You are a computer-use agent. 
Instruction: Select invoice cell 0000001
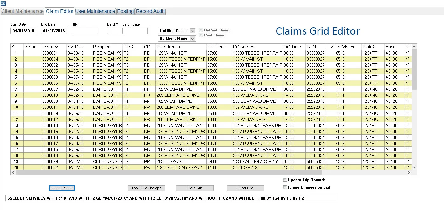(54, 53)
